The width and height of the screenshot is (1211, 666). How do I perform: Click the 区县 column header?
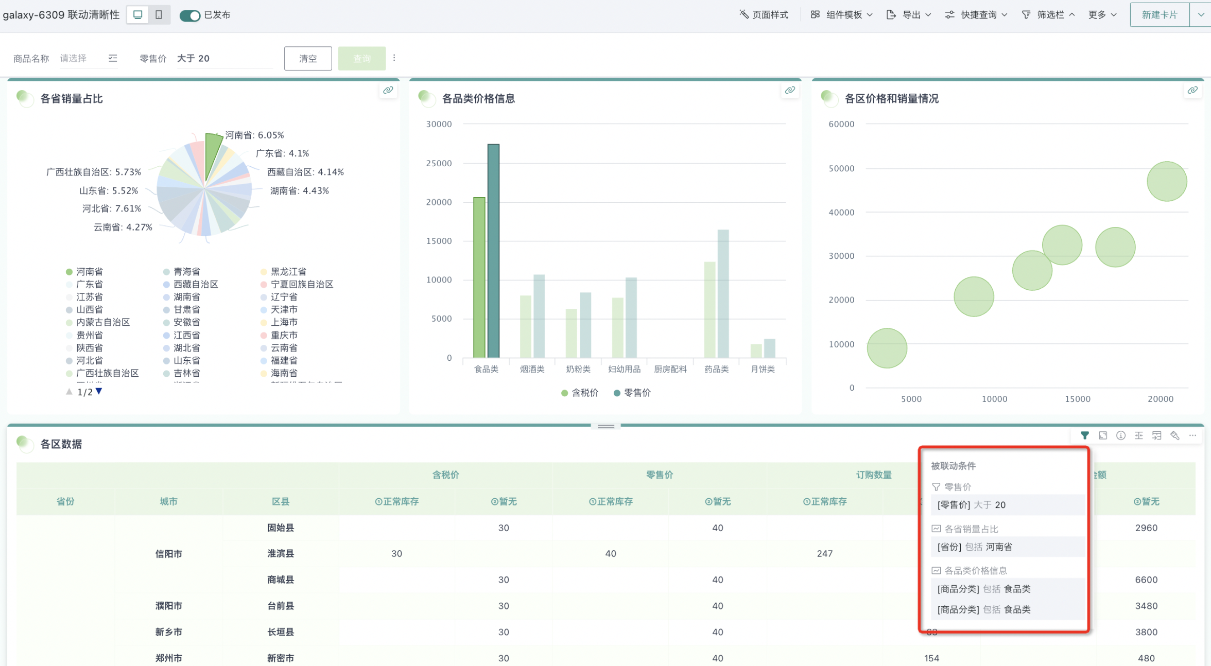(281, 501)
